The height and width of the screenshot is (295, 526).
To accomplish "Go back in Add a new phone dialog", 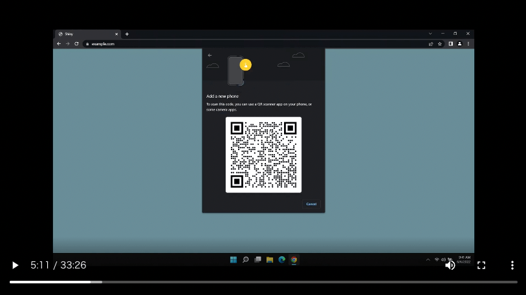I will (x=210, y=56).
